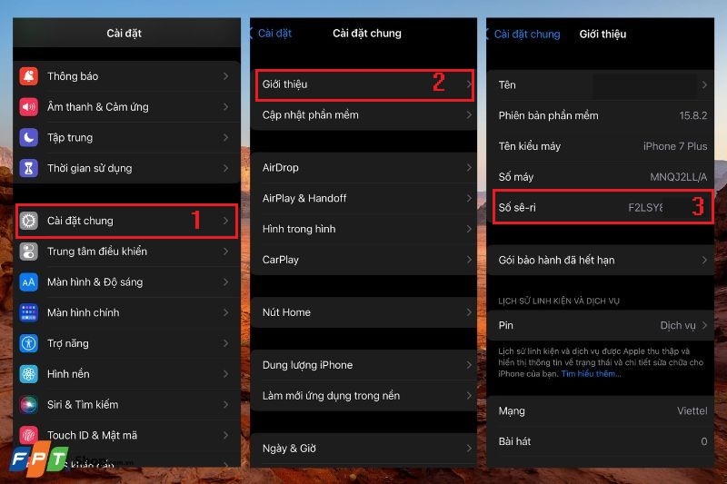This screenshot has height=484, width=727.
Task: Tap the Bài hát count row
Action: 601,441
